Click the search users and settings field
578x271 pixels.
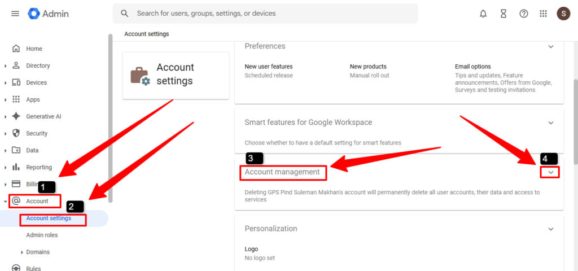click(x=265, y=14)
